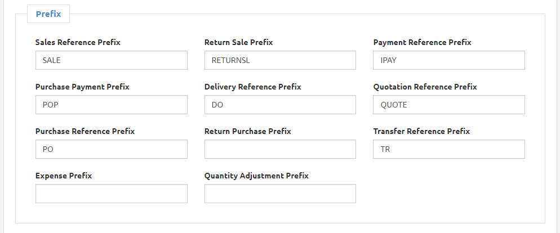This screenshot has height=233, width=560.
Task: Click the empty Expense Prefix input box
Action: click(111, 194)
